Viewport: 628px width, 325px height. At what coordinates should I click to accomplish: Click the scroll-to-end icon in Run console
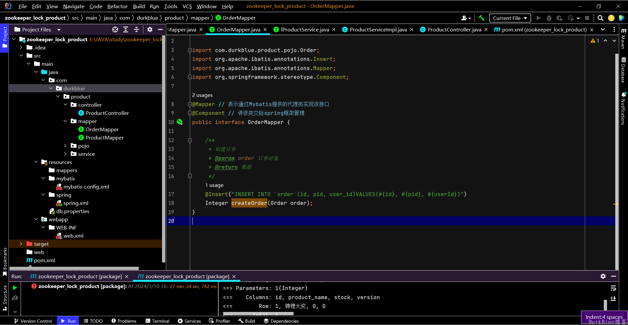coord(613,298)
